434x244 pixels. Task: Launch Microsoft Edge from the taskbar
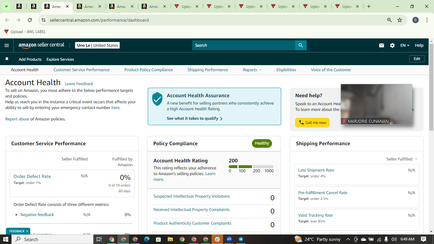coord(146,239)
